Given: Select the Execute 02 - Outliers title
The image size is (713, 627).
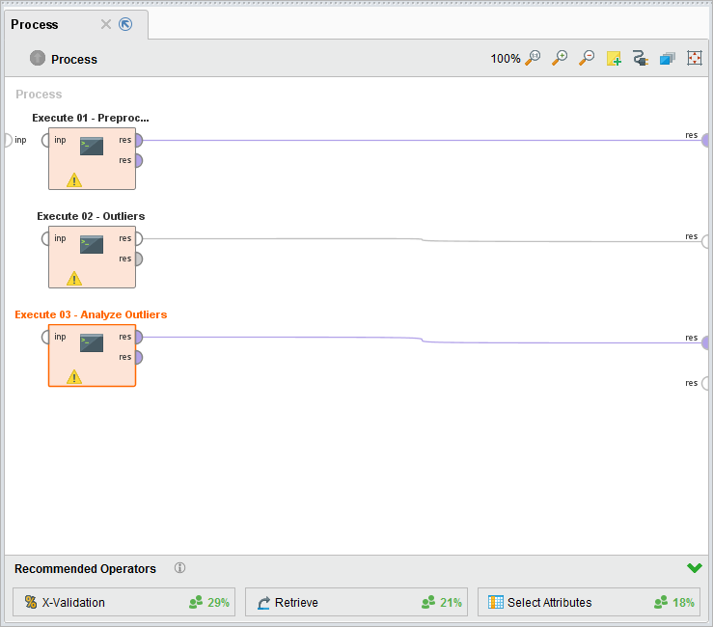Looking at the screenshot, I should (x=91, y=216).
